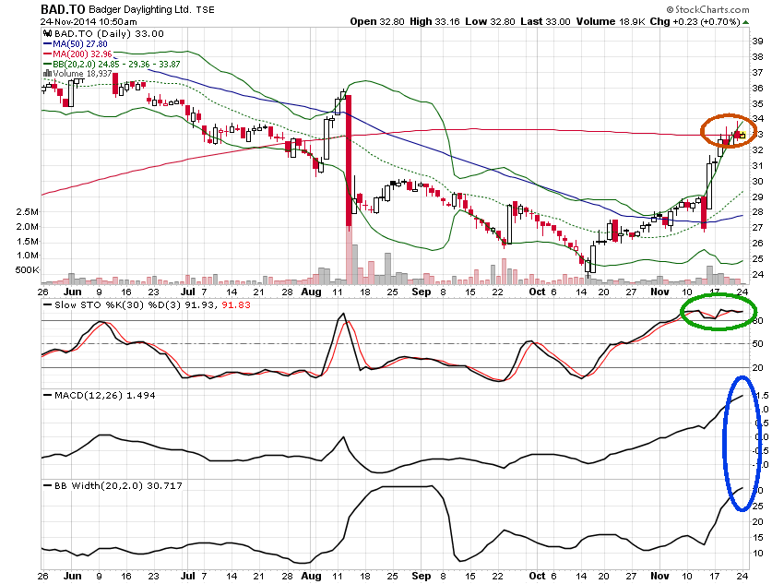Select the MA(200) 32.96 legend entry
The width and height of the screenshot is (784, 584).
tap(82, 54)
